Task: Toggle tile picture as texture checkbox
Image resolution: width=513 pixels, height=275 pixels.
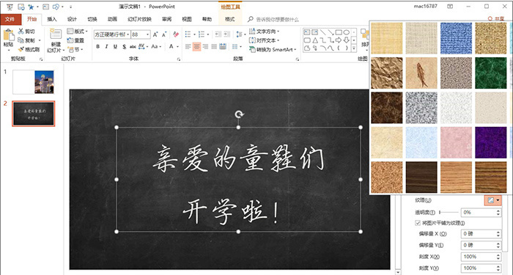Action: (418, 223)
